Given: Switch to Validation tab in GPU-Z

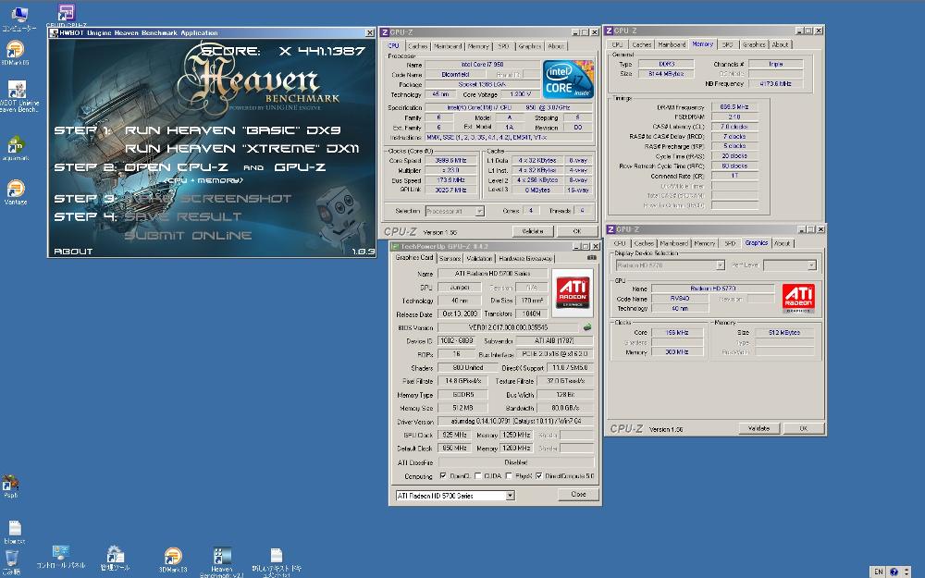Looking at the screenshot, I should click(x=479, y=258).
